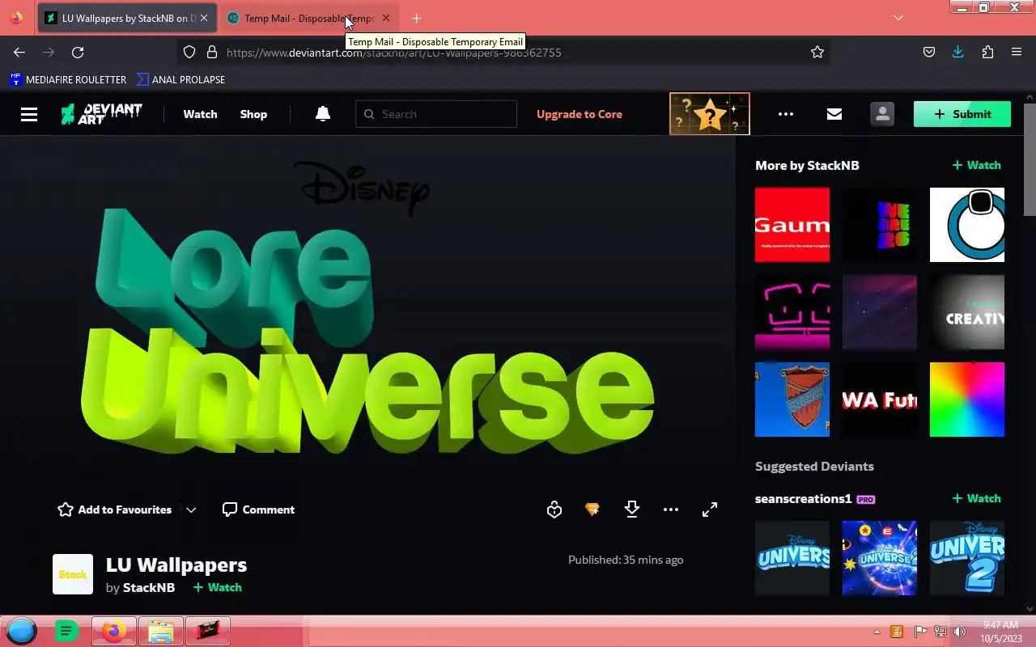Open the MEDIAFIRE ROULETTER bookmark
Viewport: 1036px width, 647px height.
point(68,79)
